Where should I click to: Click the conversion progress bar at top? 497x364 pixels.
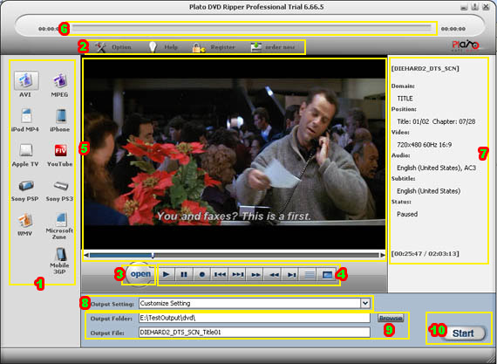pyautogui.click(x=251, y=29)
